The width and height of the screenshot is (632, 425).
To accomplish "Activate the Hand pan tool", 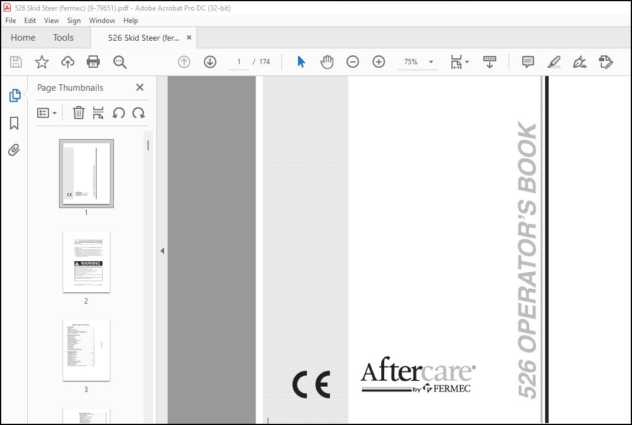I will (x=327, y=61).
